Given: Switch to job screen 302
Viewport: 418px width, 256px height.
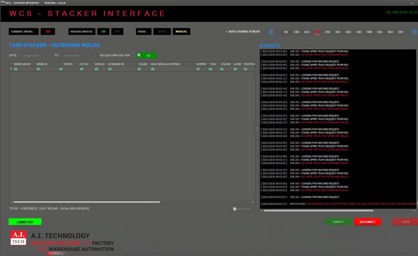Looking at the screenshot, I should [348, 32].
